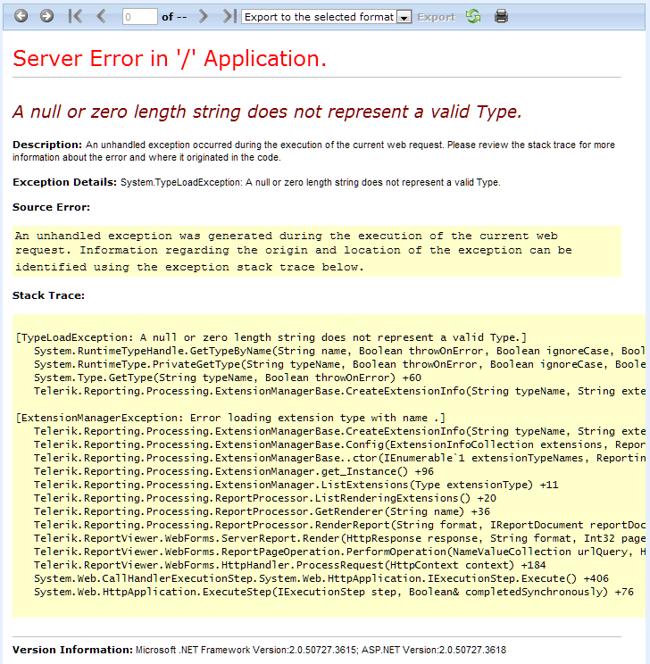Click the 'GetRenderer(String name) +36' line
The height and width of the screenshot is (664, 650).
click(262, 511)
